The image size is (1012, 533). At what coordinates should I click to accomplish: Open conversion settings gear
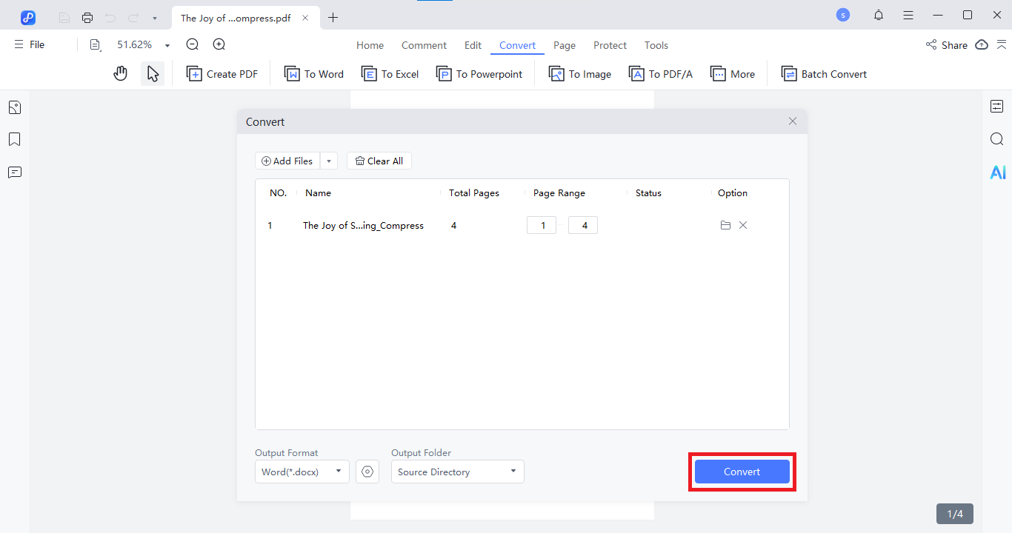367,472
